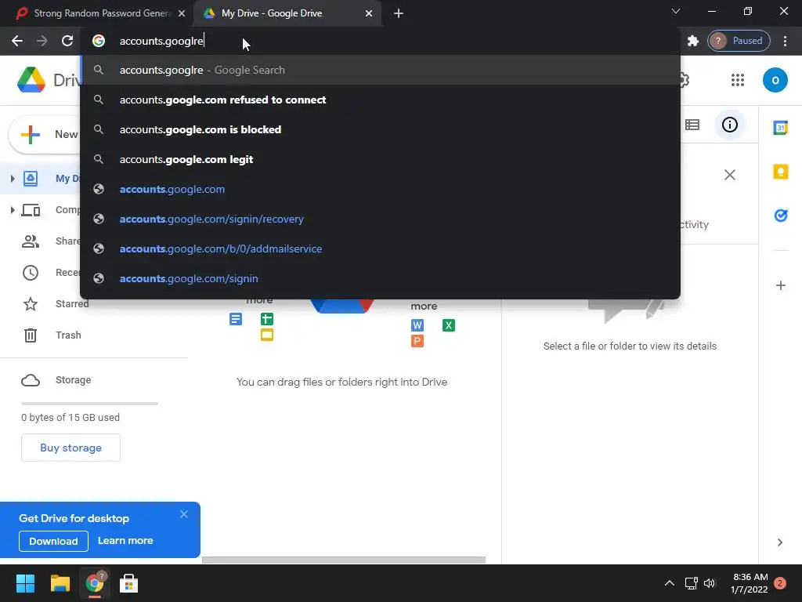
Task: Click the Buy storage button
Action: pos(70,448)
